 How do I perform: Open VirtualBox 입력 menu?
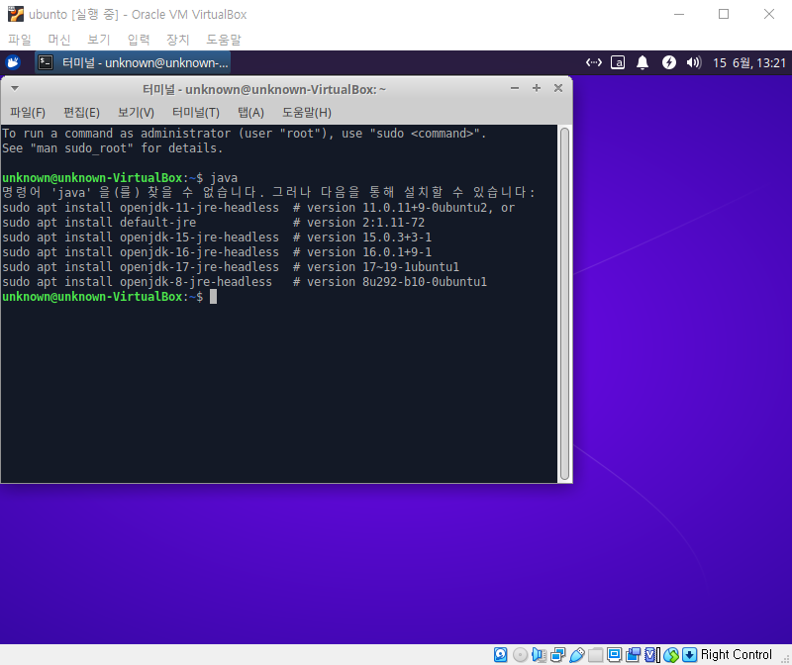point(139,40)
